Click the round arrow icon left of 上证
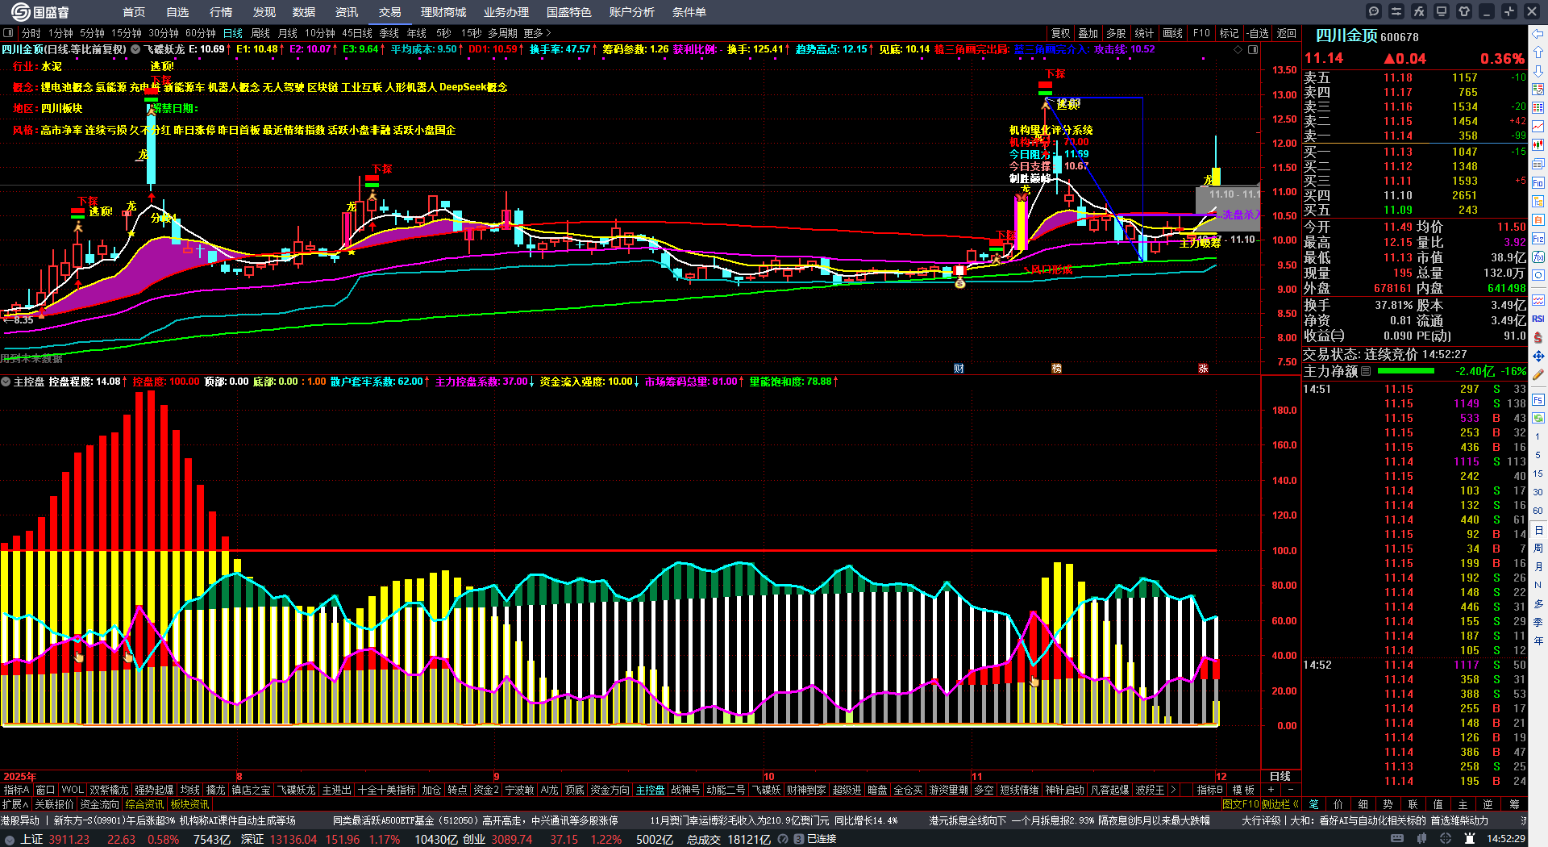Image resolution: width=1548 pixels, height=847 pixels. (x=10, y=840)
